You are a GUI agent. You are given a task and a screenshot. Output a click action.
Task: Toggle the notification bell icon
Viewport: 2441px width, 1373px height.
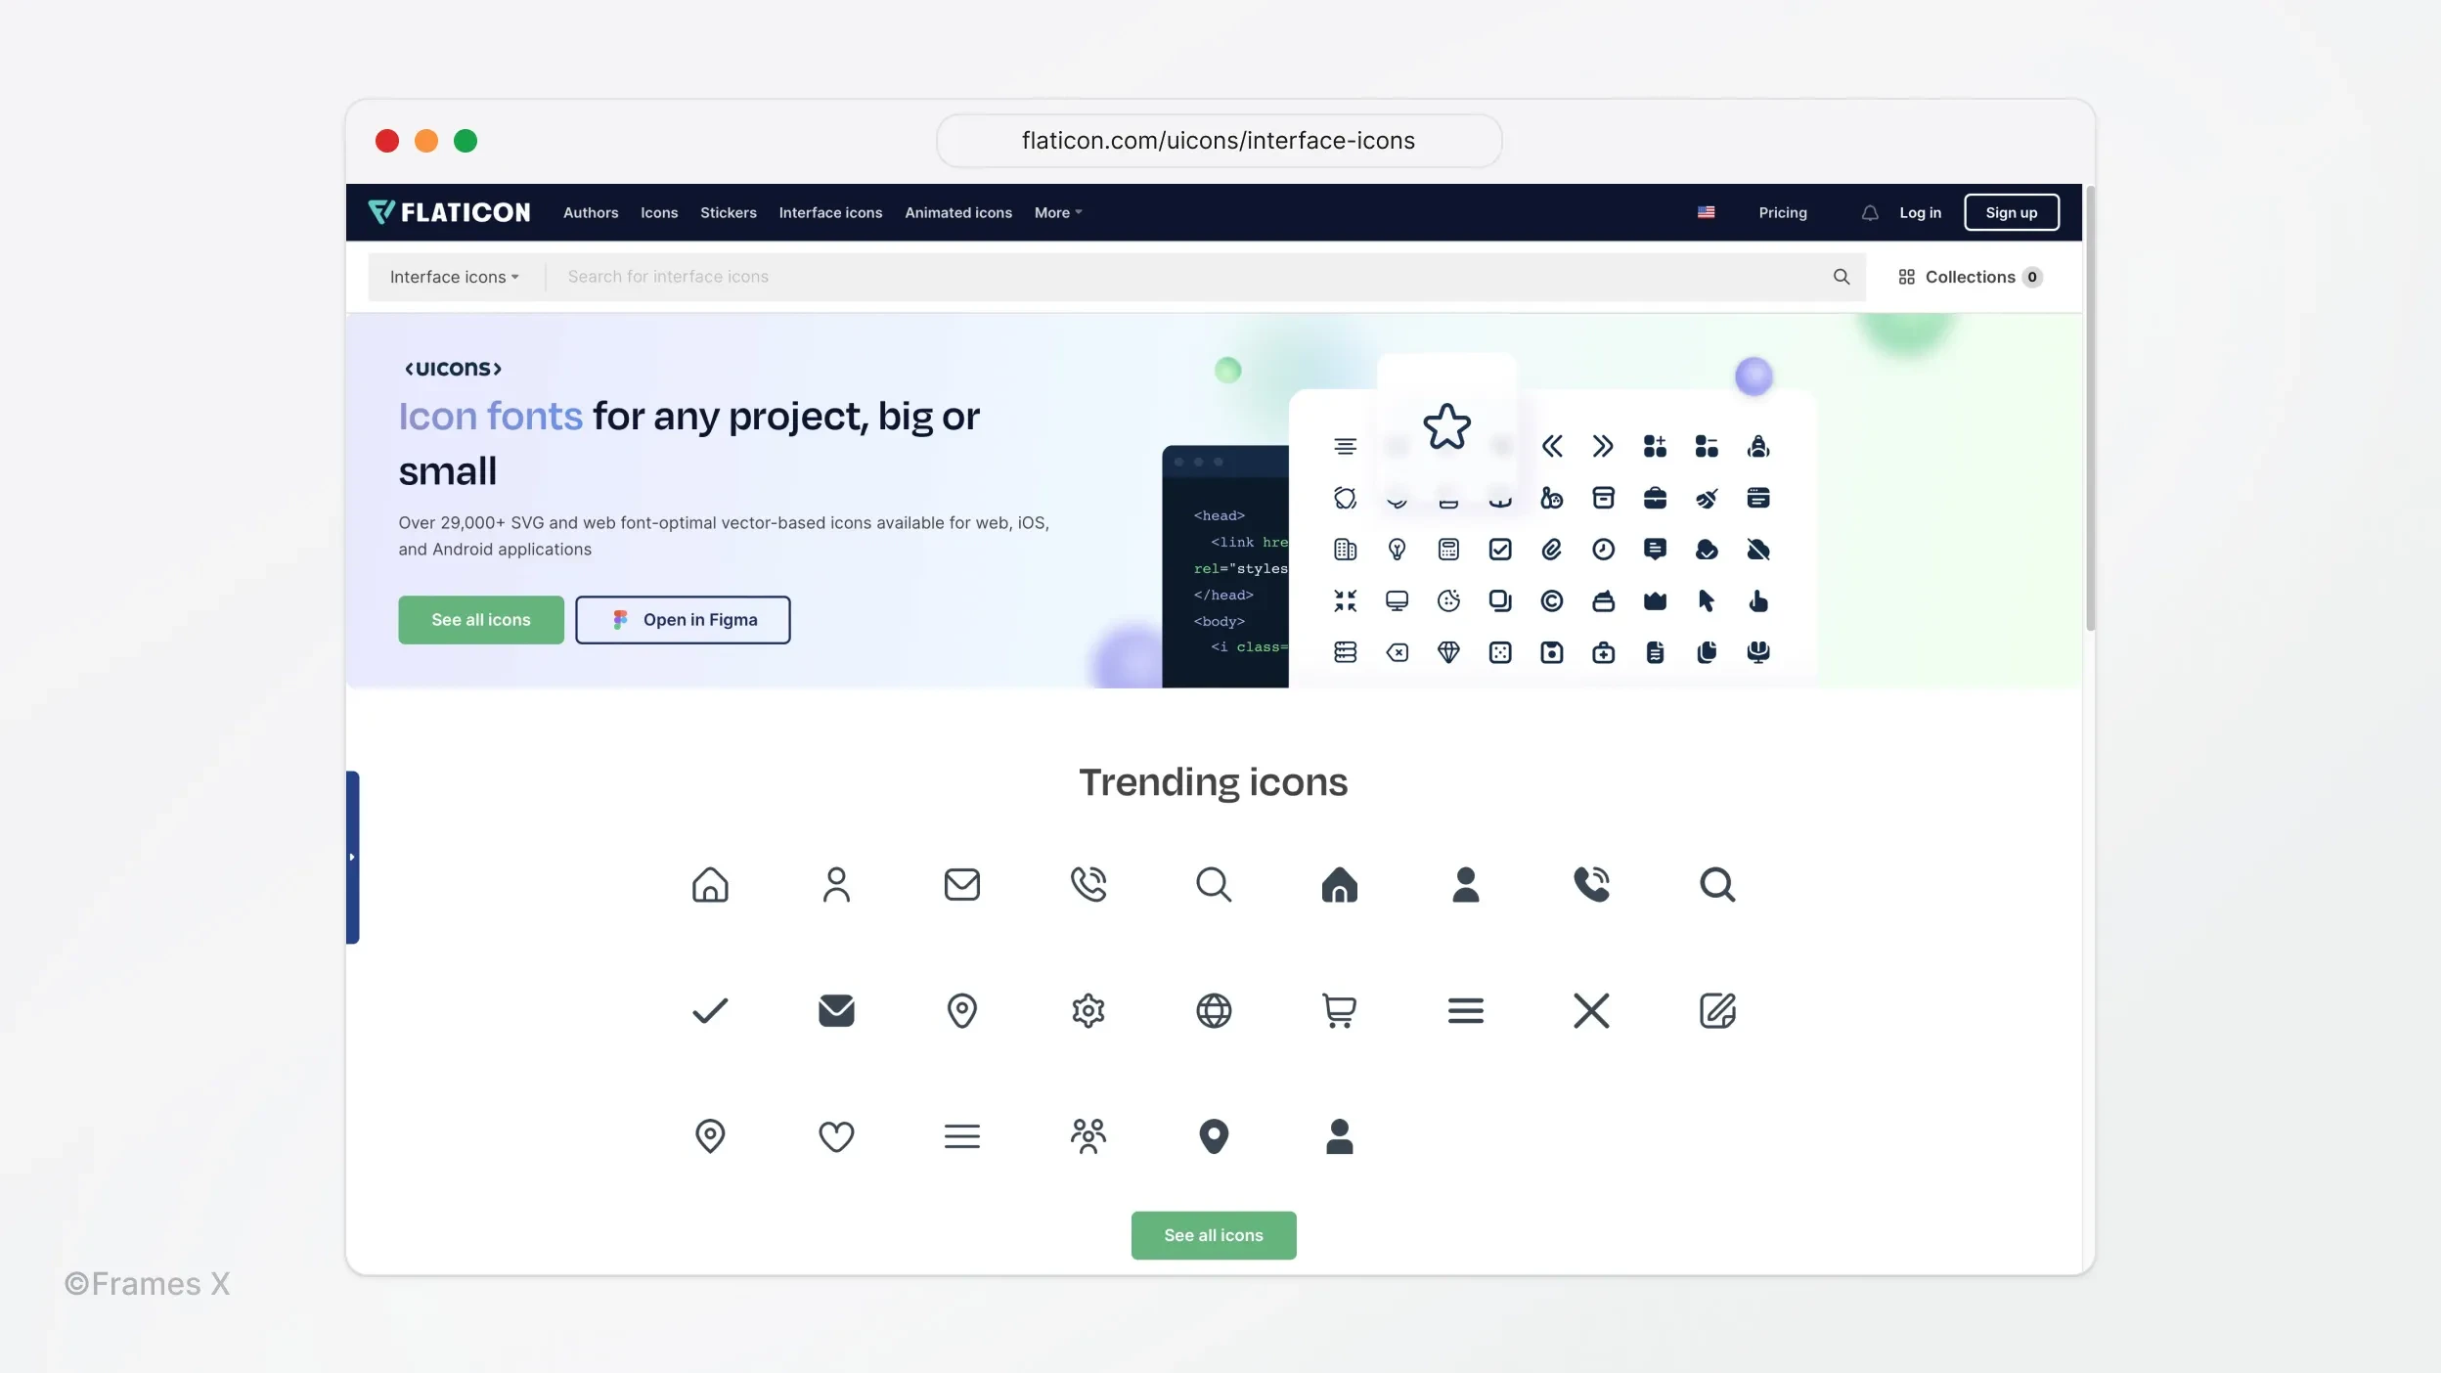click(1871, 211)
